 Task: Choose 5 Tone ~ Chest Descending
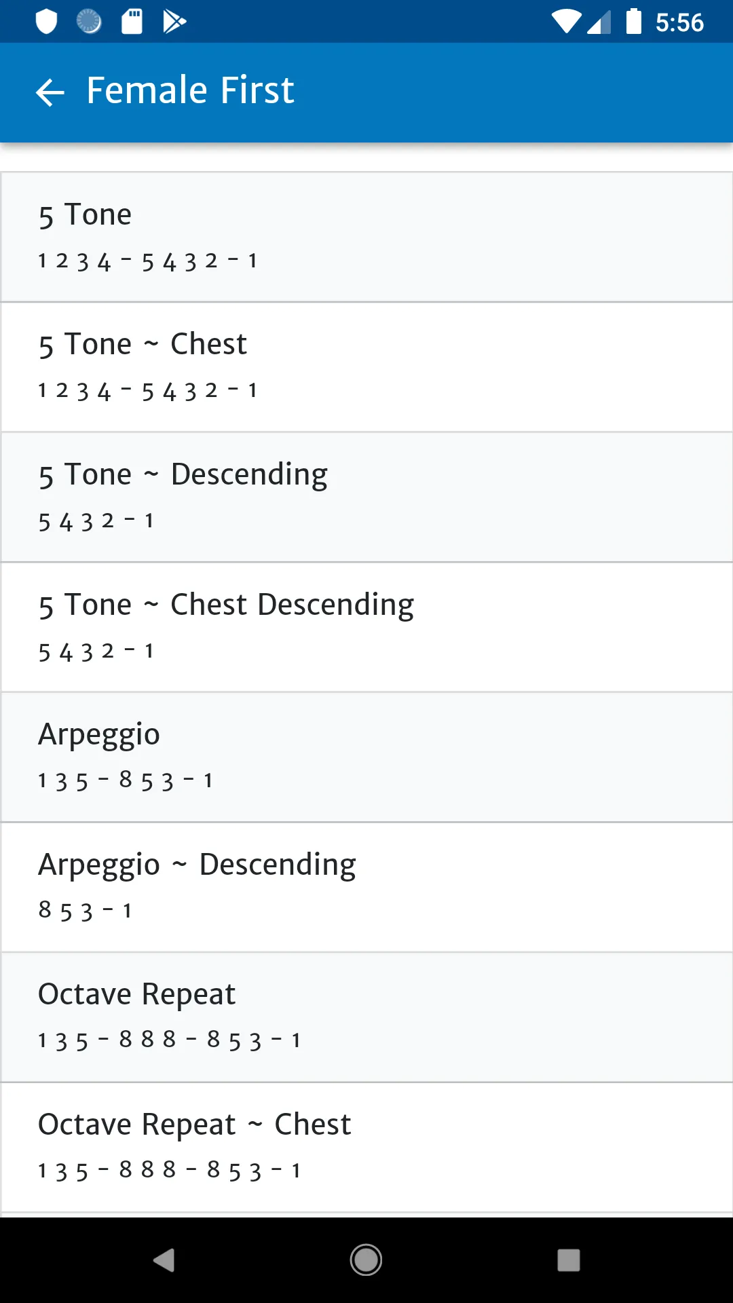click(x=366, y=627)
